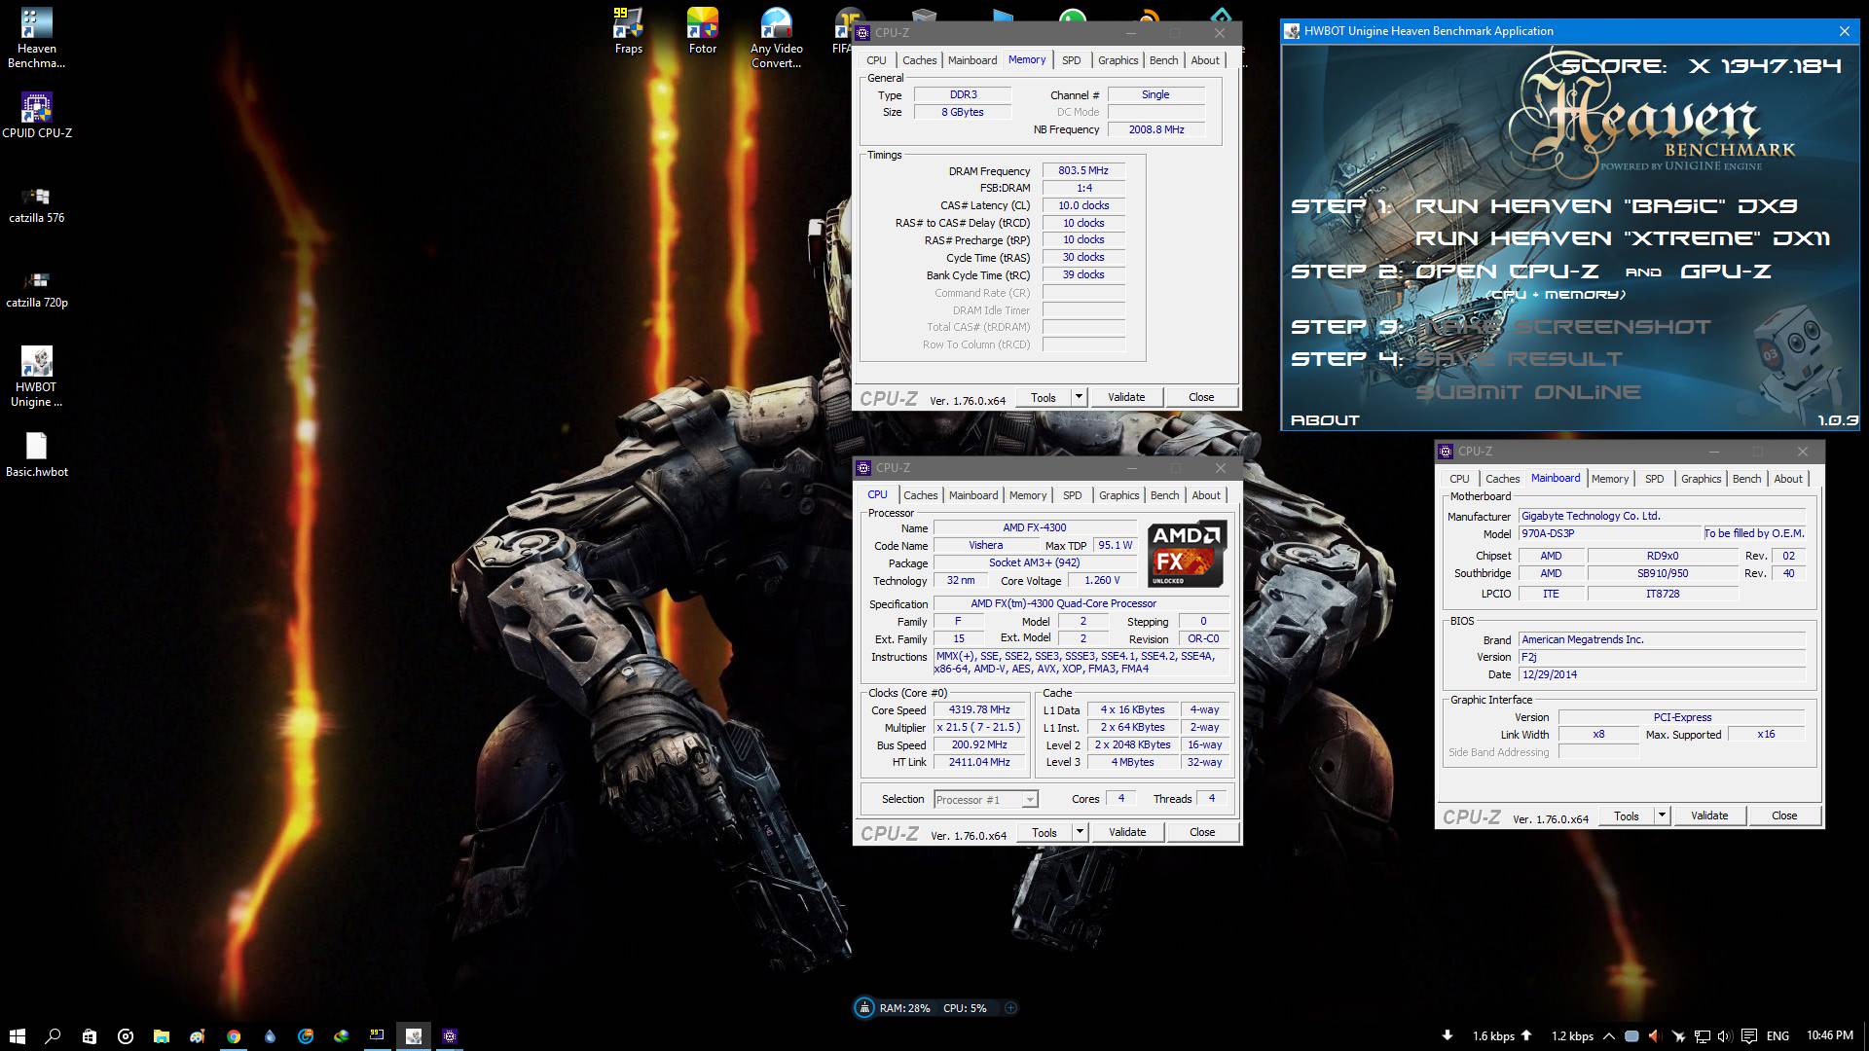Open Tools dropdown arrow in Mainboard CPU-Z window
This screenshot has height=1051, width=1869.
tap(1662, 815)
